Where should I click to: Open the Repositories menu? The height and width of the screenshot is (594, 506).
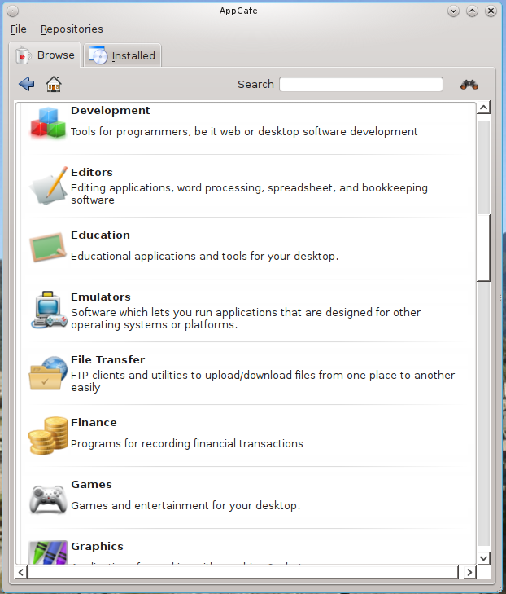tap(72, 29)
